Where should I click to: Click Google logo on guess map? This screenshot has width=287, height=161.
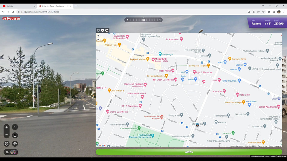point(101,145)
